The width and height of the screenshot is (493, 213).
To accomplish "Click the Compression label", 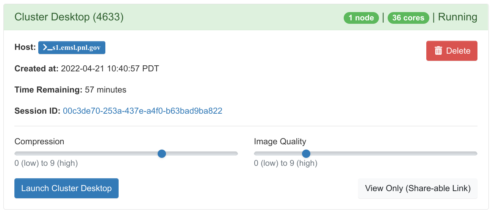I will click(39, 142).
